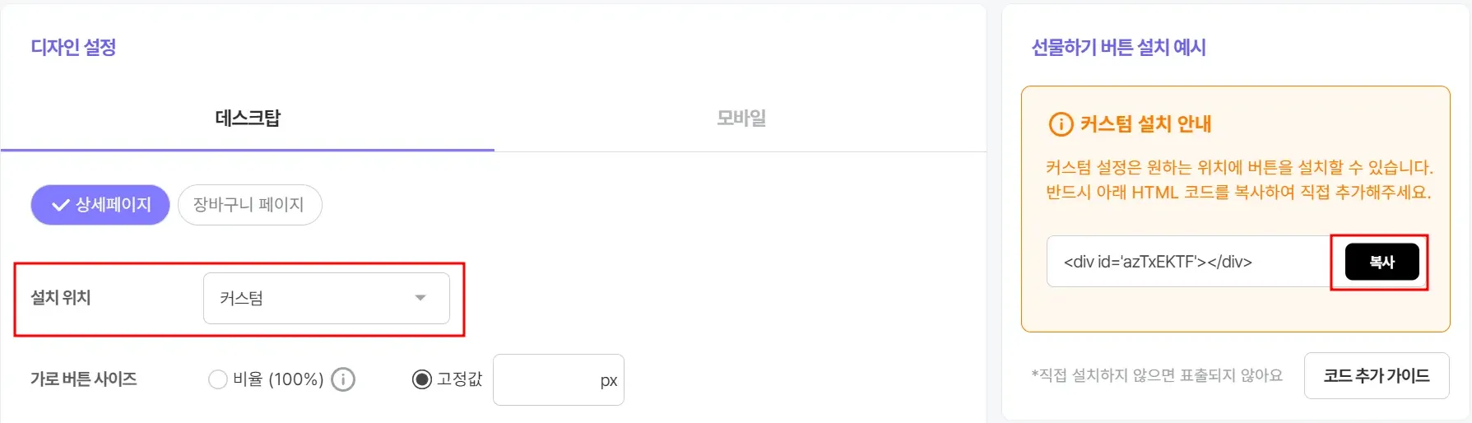Click the 고정값 px input field
Viewport: 1472px width, 423px height.
pyautogui.click(x=559, y=379)
